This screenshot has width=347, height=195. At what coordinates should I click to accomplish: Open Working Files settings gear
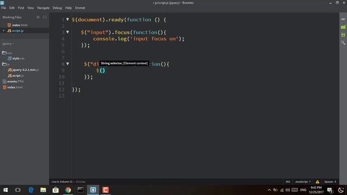click(x=38, y=17)
